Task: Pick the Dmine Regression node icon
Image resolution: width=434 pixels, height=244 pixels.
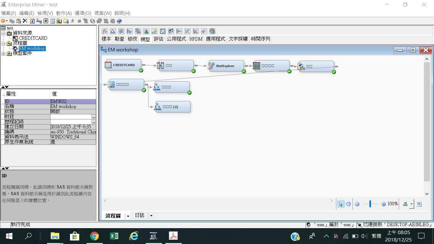Action: [121, 31]
